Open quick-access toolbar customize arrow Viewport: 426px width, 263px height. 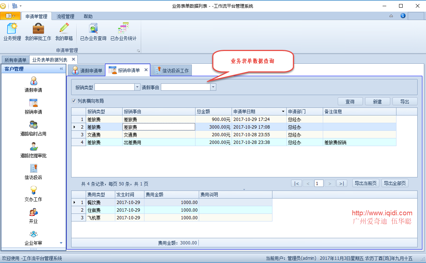click(x=21, y=6)
